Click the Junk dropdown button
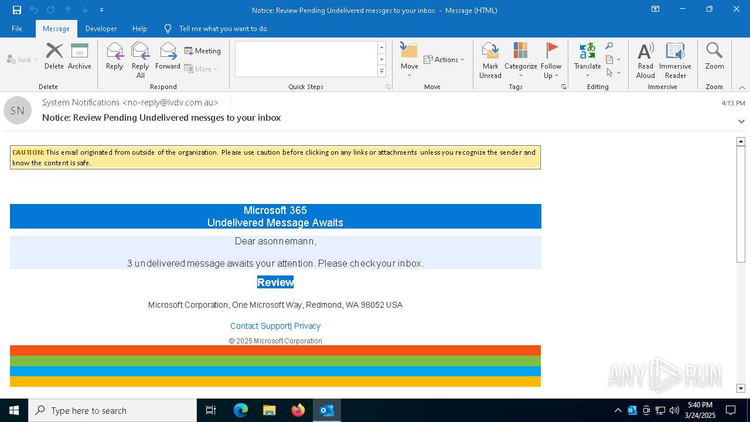Viewport: 750px width, 422px height. tap(22, 60)
